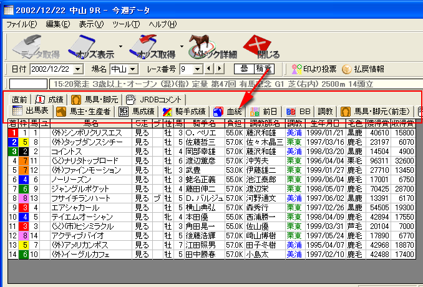Image resolution: width=423 pixels, height=287 pixels.
Task: Switch to the 血統 tab
Action: click(x=228, y=112)
